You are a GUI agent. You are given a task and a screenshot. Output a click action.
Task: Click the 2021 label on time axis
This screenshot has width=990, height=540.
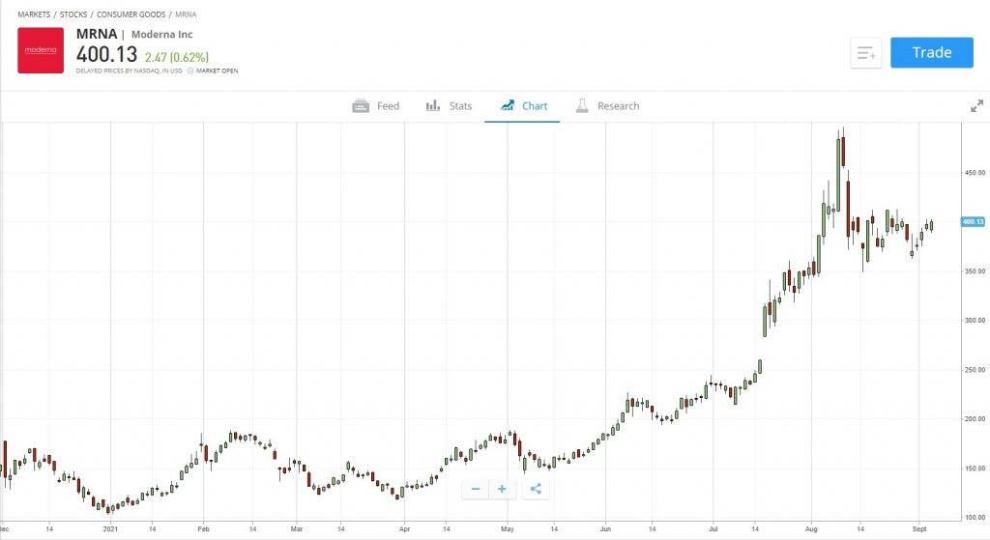(111, 529)
